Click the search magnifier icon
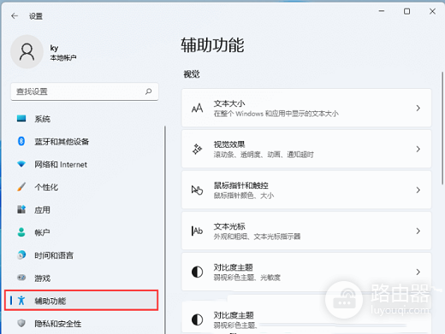 tap(148, 91)
